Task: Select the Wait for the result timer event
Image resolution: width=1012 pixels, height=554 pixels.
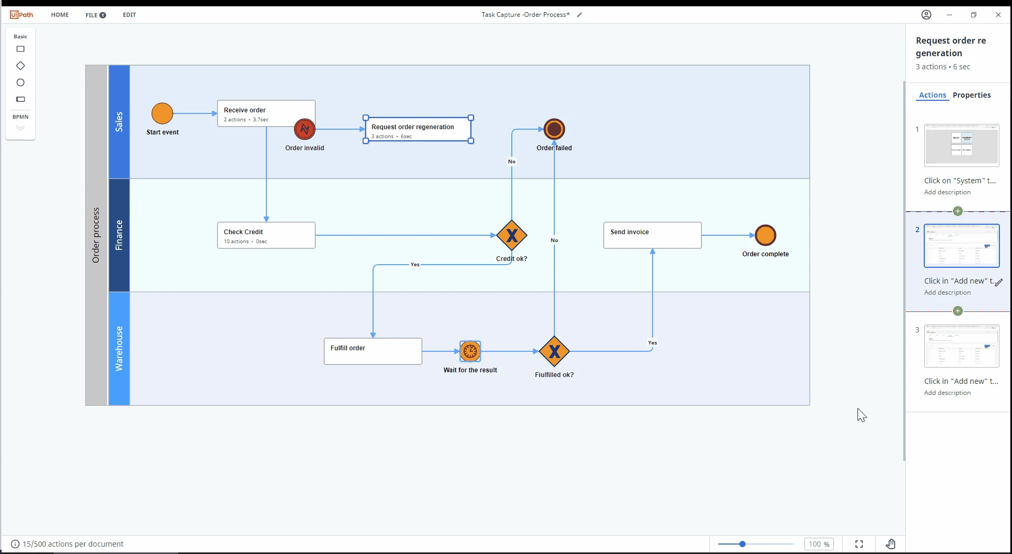Action: click(x=470, y=351)
